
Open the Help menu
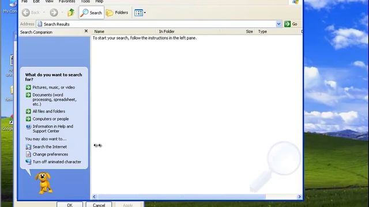coord(99,1)
